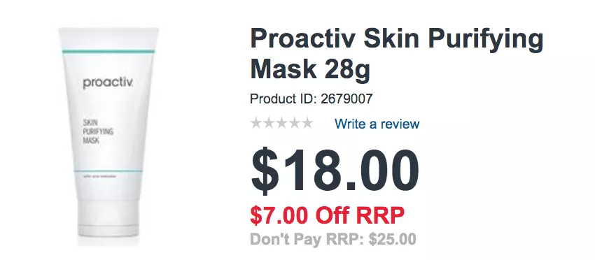The image size is (595, 260).
Task: Click the upper teal stripe on tube
Action: pyautogui.click(x=108, y=51)
